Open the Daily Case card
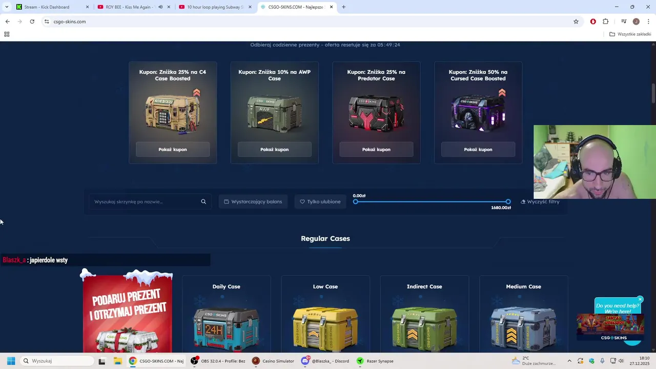656x369 pixels. (x=227, y=315)
